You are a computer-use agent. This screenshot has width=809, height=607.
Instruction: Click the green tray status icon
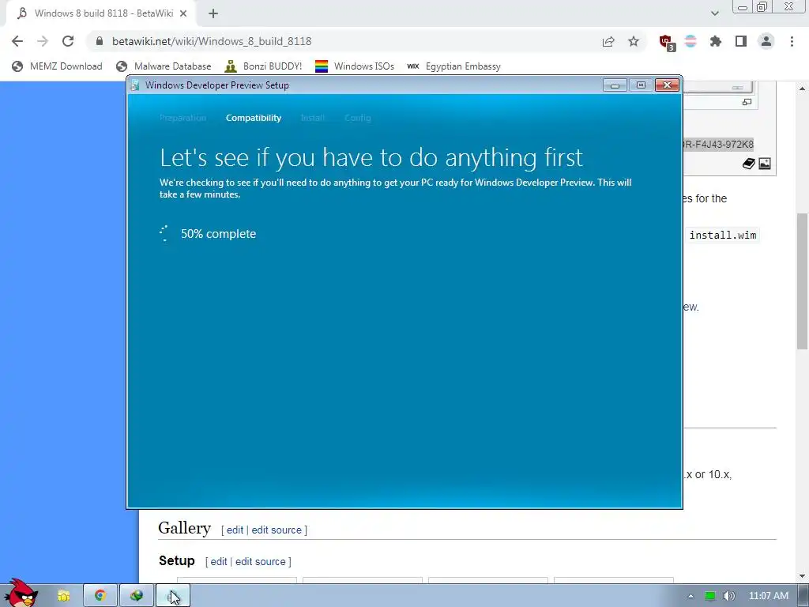[x=710, y=596]
